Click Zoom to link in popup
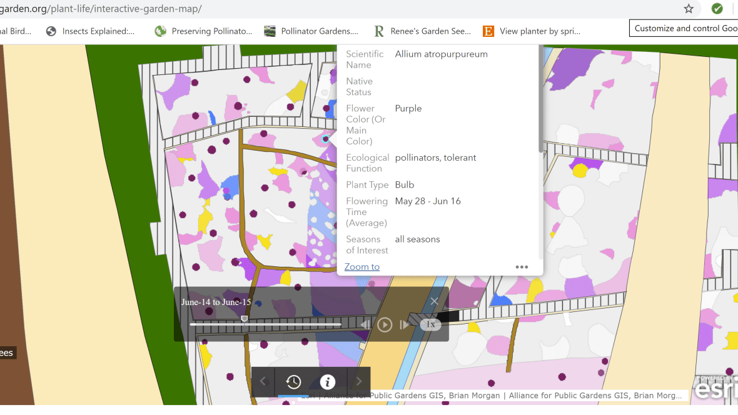 pos(361,267)
